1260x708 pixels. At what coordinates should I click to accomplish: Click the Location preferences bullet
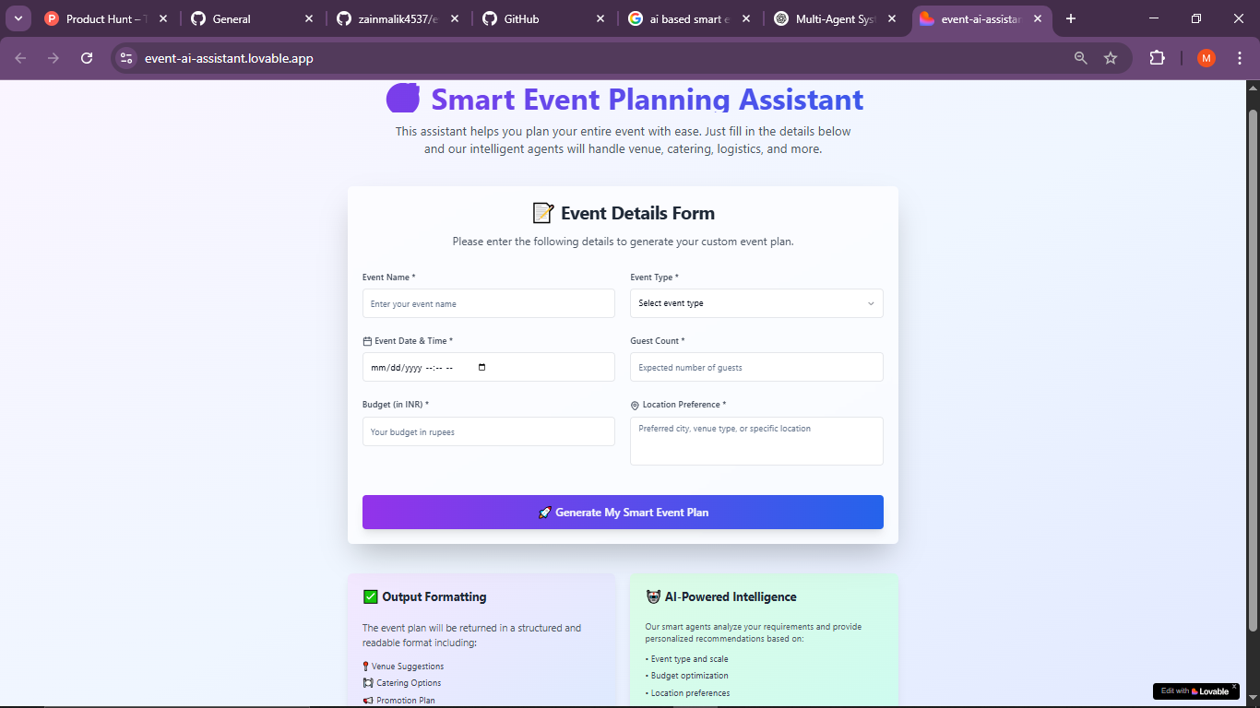687,693
